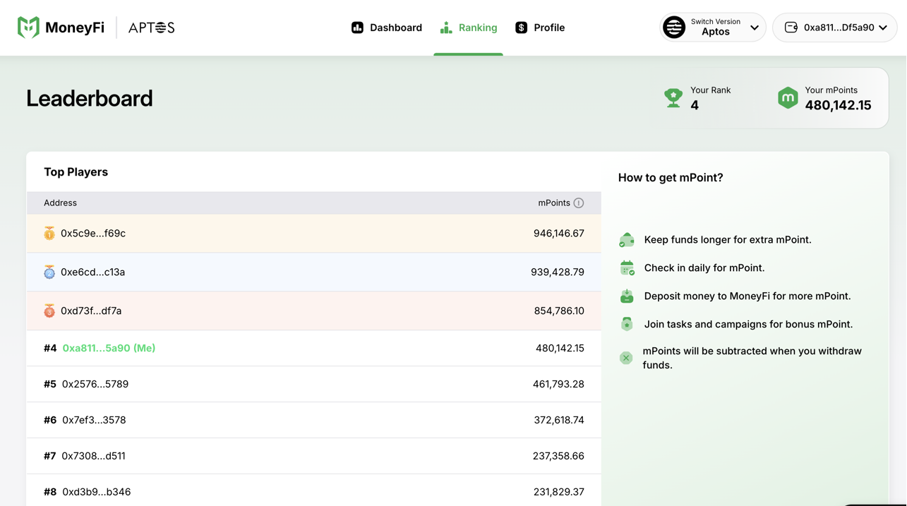
Task: Click the chevron beside Aptos version
Action: (755, 28)
